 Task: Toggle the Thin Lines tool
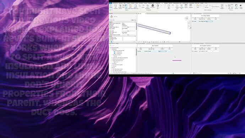(x=126, y=6)
